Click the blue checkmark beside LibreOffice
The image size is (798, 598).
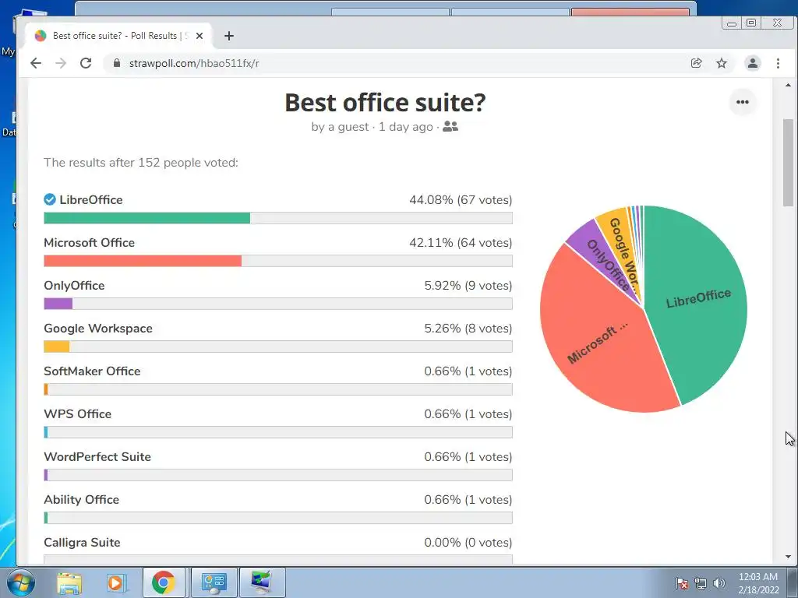[x=49, y=199]
